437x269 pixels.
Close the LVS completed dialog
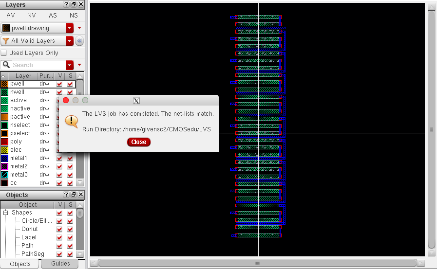139,142
